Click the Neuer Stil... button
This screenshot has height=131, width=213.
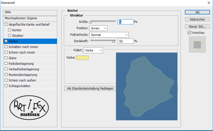coord(197,26)
